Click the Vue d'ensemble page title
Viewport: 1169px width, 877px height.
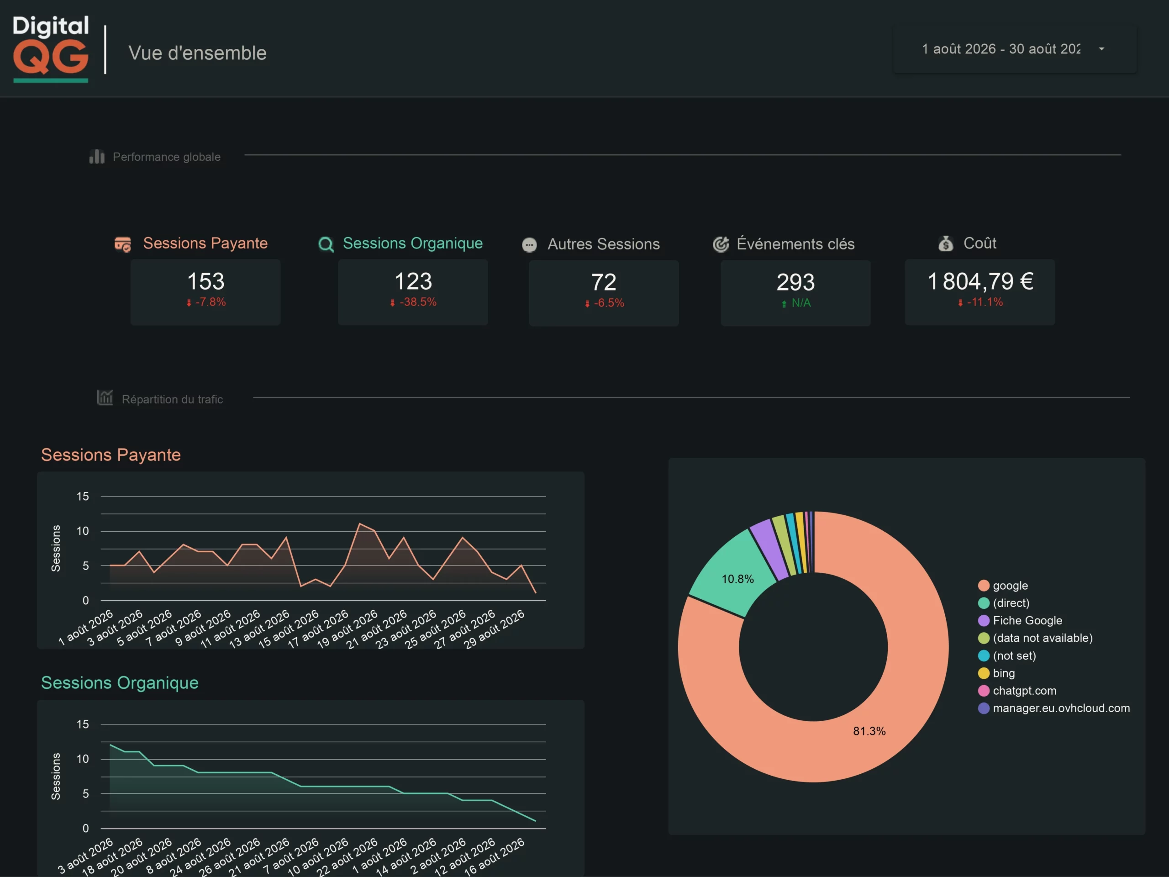click(198, 53)
